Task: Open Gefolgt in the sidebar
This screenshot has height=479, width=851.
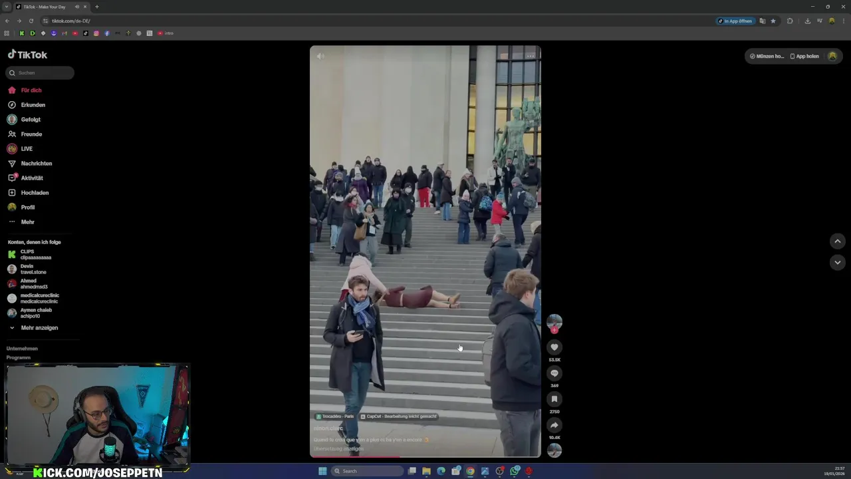Action: tap(25, 119)
